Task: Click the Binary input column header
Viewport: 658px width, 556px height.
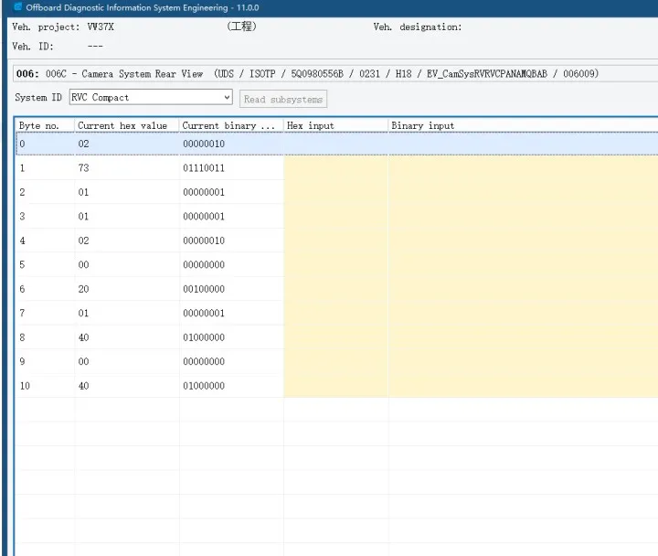Action: (x=523, y=125)
